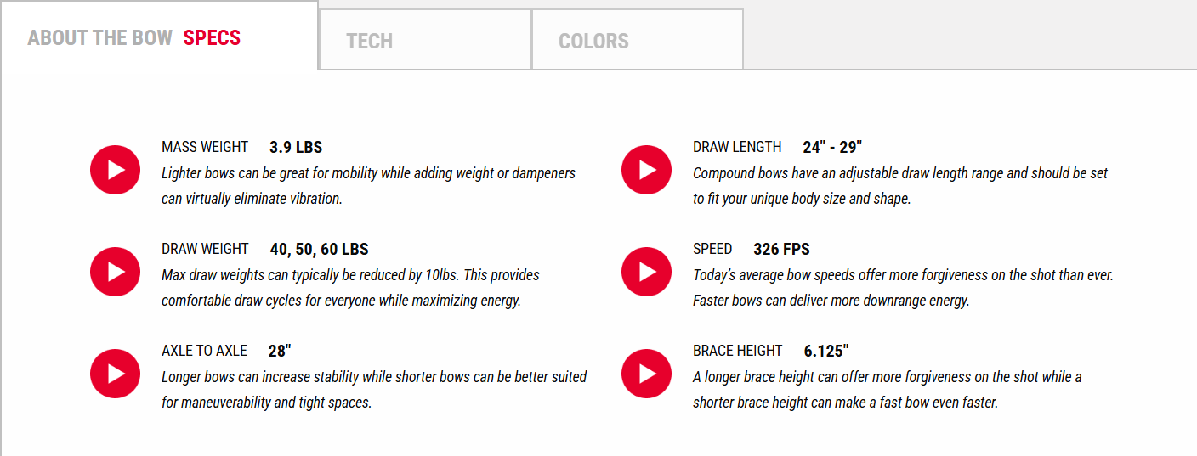This screenshot has width=1197, height=456.
Task: Click the 40, 50, 60 LBS value
Action: tap(319, 249)
